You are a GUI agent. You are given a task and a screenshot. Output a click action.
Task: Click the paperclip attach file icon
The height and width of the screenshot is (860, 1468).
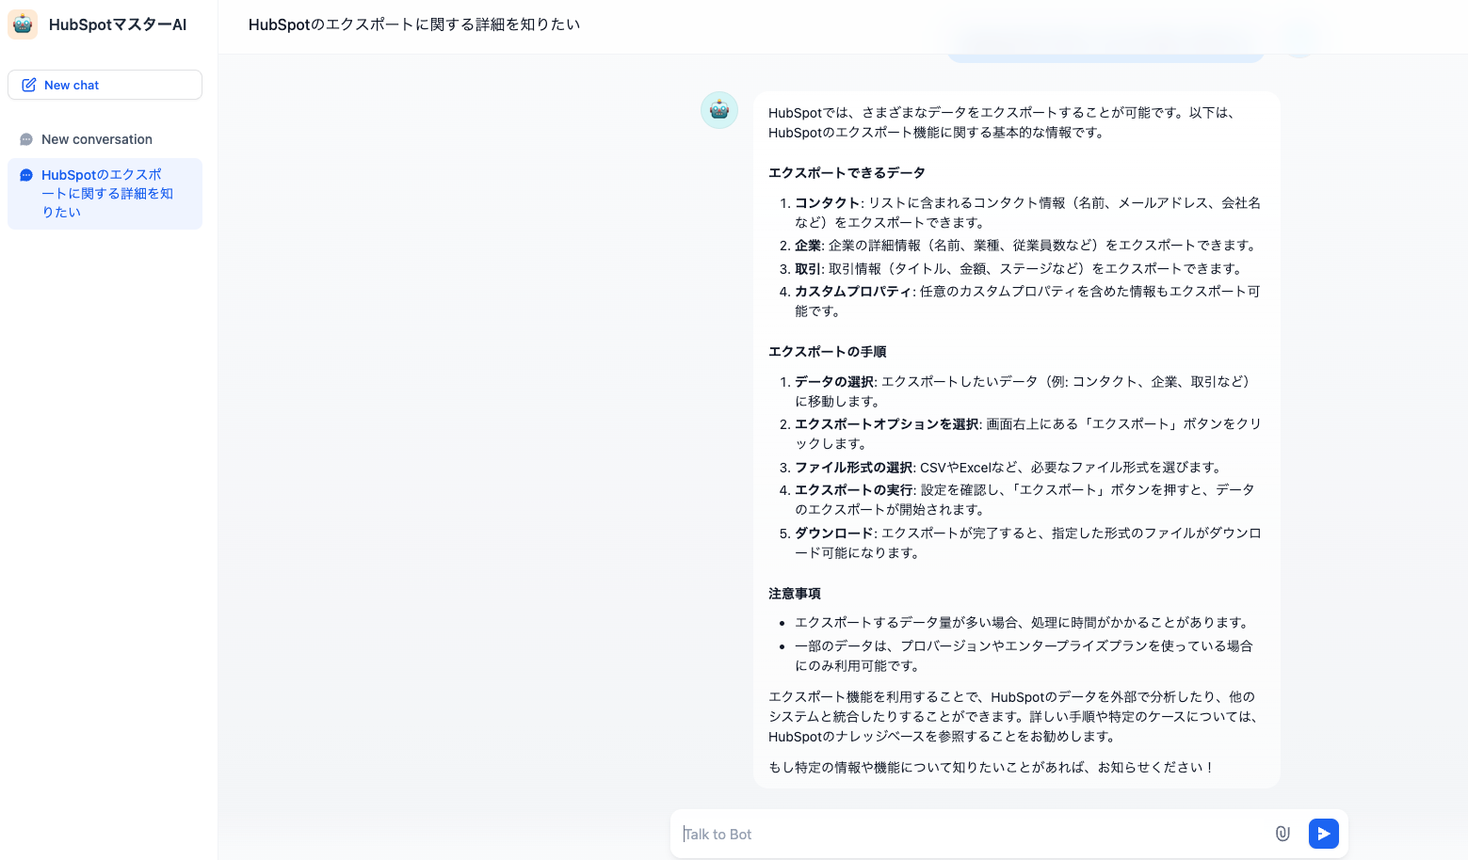pyautogui.click(x=1282, y=834)
